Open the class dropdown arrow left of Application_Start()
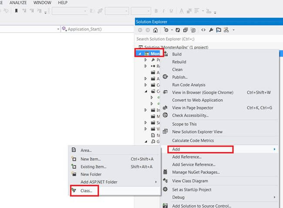Screen dimensions: 283x208 [58, 29]
